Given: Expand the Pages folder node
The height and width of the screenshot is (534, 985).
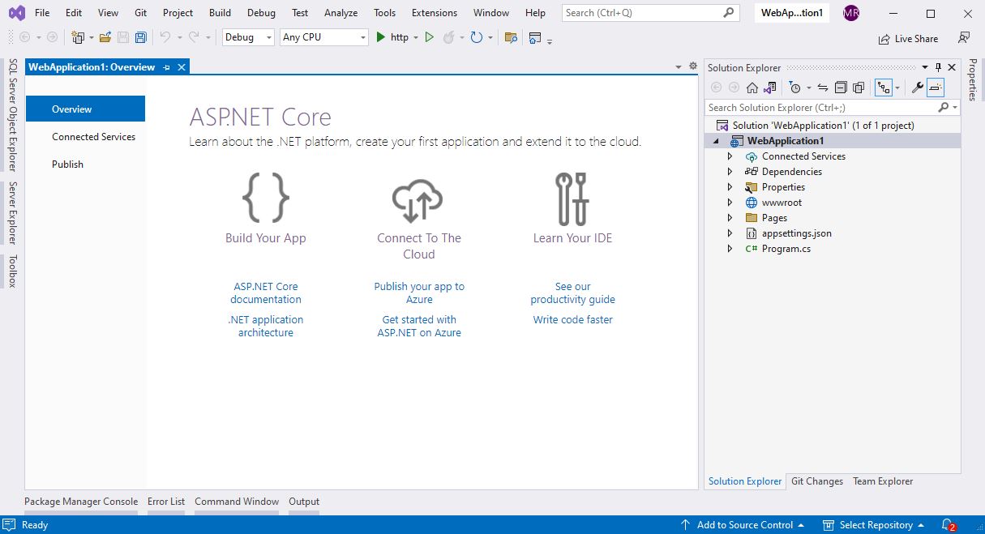Looking at the screenshot, I should pyautogui.click(x=730, y=218).
